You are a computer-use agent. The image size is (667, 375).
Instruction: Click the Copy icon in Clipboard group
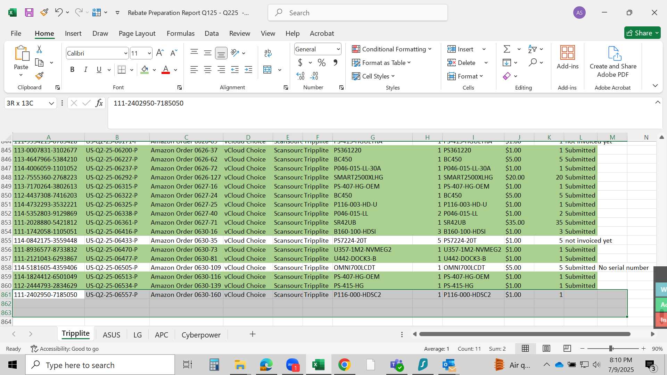39,62
